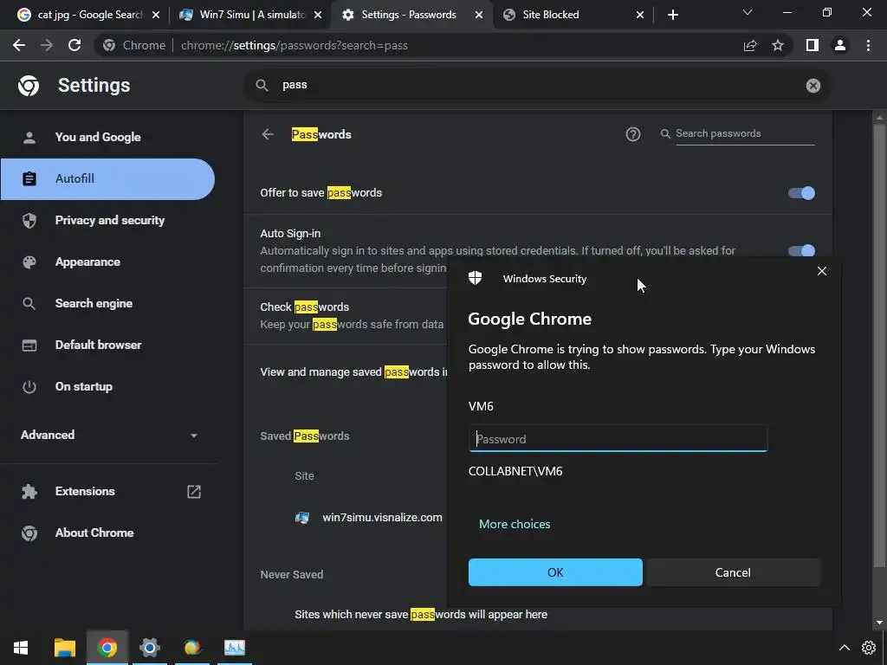Click the share page icon in the address bar
Image resolution: width=887 pixels, height=665 pixels.
coord(750,45)
